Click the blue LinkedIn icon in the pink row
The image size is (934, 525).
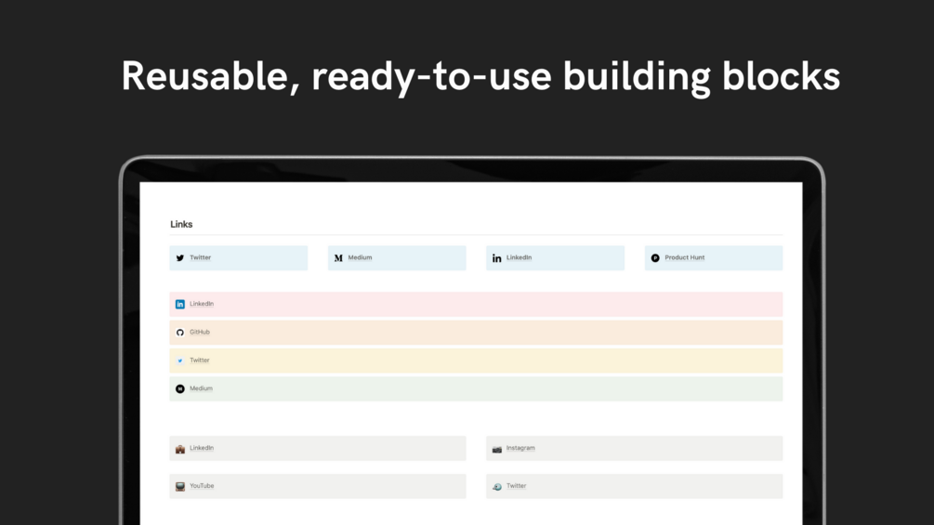[180, 305]
